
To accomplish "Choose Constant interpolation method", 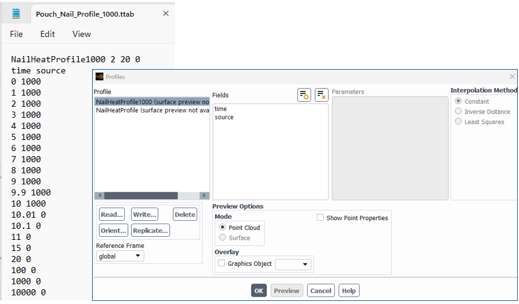I will point(458,101).
